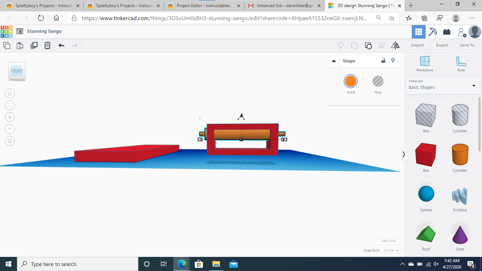Viewport: 482px width, 271px height.
Task: Click the Import button
Action: pos(417,45)
